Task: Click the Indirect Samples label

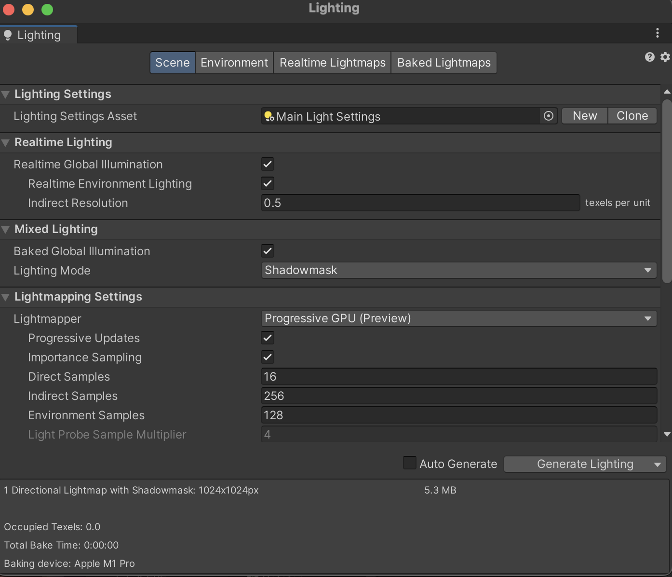Action: [x=73, y=396]
